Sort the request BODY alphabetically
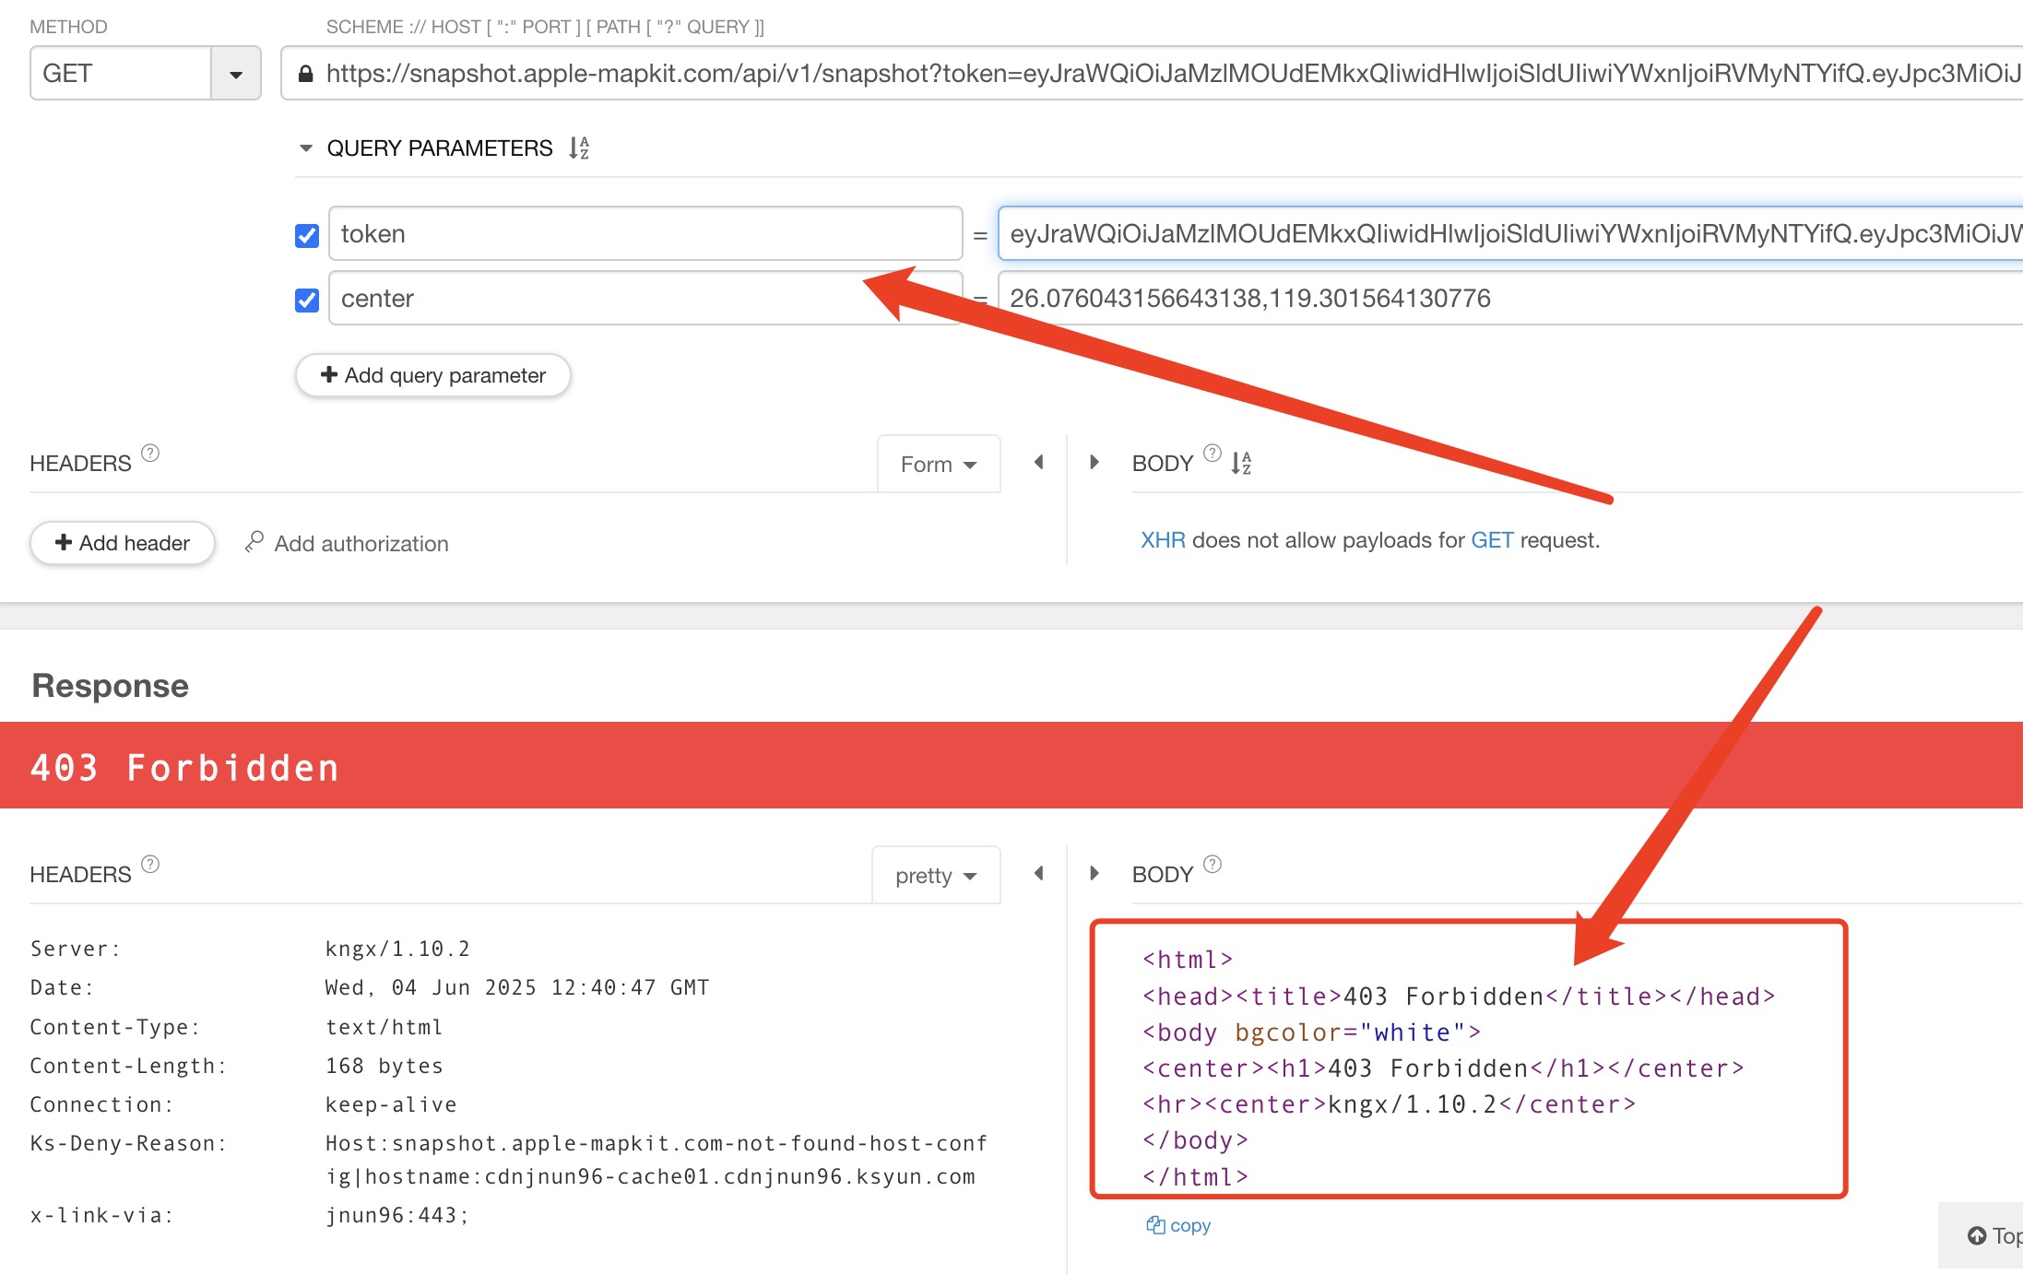The width and height of the screenshot is (2023, 1274). (x=1241, y=463)
